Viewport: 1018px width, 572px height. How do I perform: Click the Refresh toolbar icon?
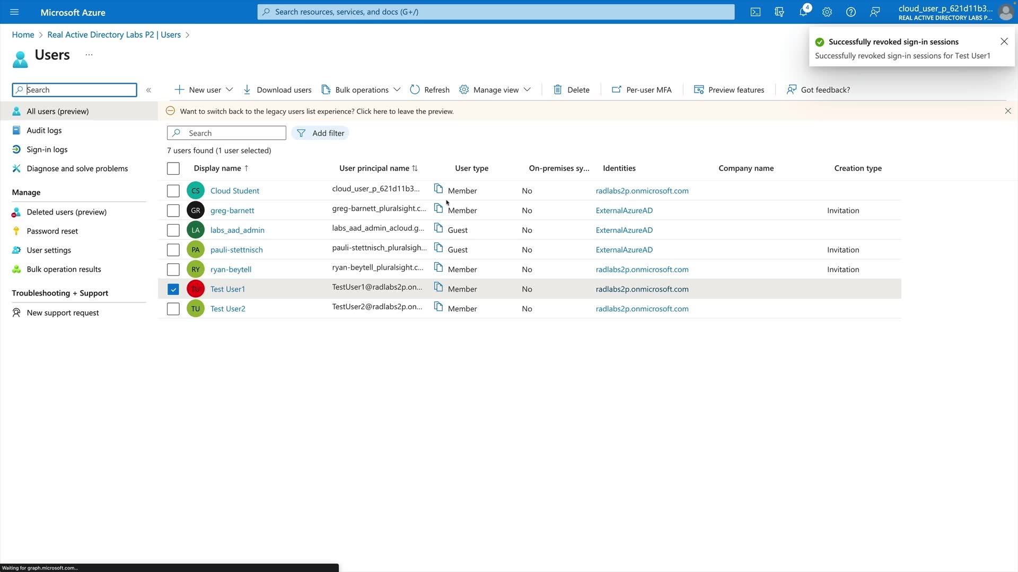coord(415,90)
